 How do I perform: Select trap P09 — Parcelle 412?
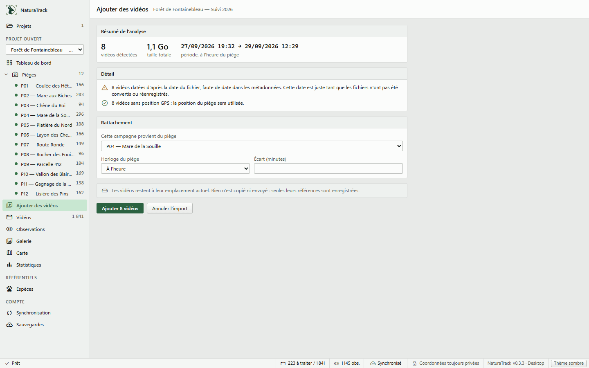tap(45, 164)
